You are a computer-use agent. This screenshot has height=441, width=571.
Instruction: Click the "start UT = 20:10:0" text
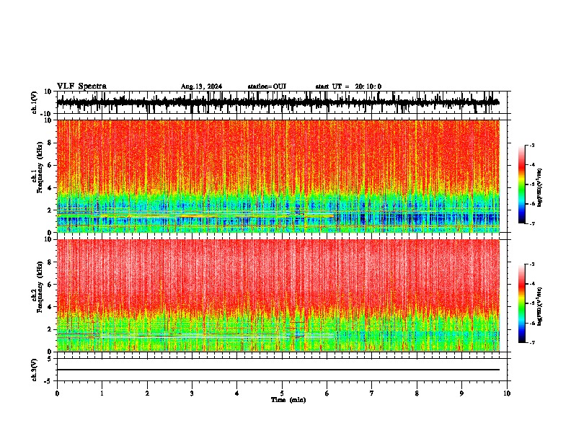tap(348, 86)
